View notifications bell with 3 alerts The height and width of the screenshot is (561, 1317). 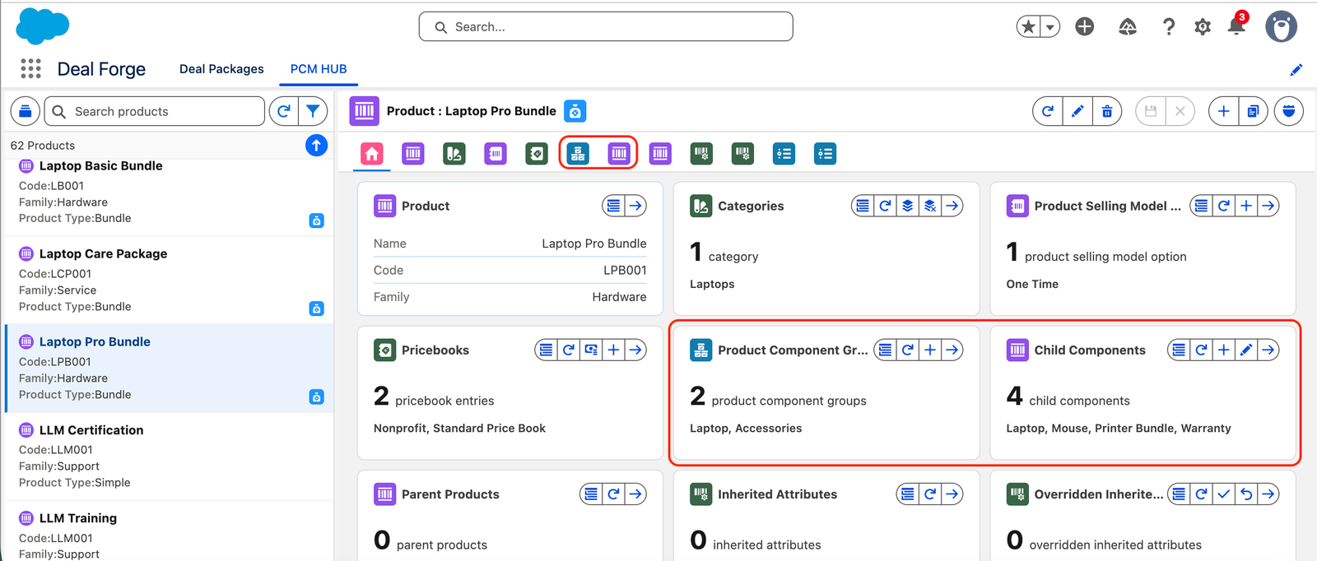point(1236,27)
